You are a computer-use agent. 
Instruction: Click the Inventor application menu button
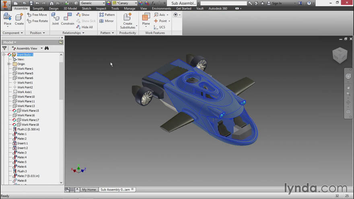click(5, 5)
